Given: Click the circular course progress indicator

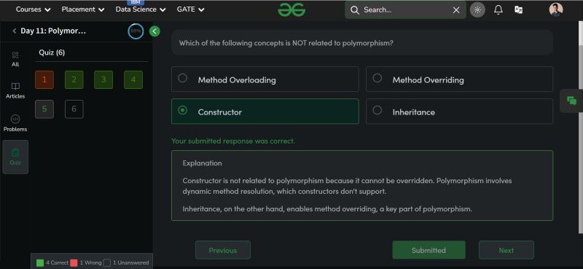Looking at the screenshot, I should [x=136, y=31].
